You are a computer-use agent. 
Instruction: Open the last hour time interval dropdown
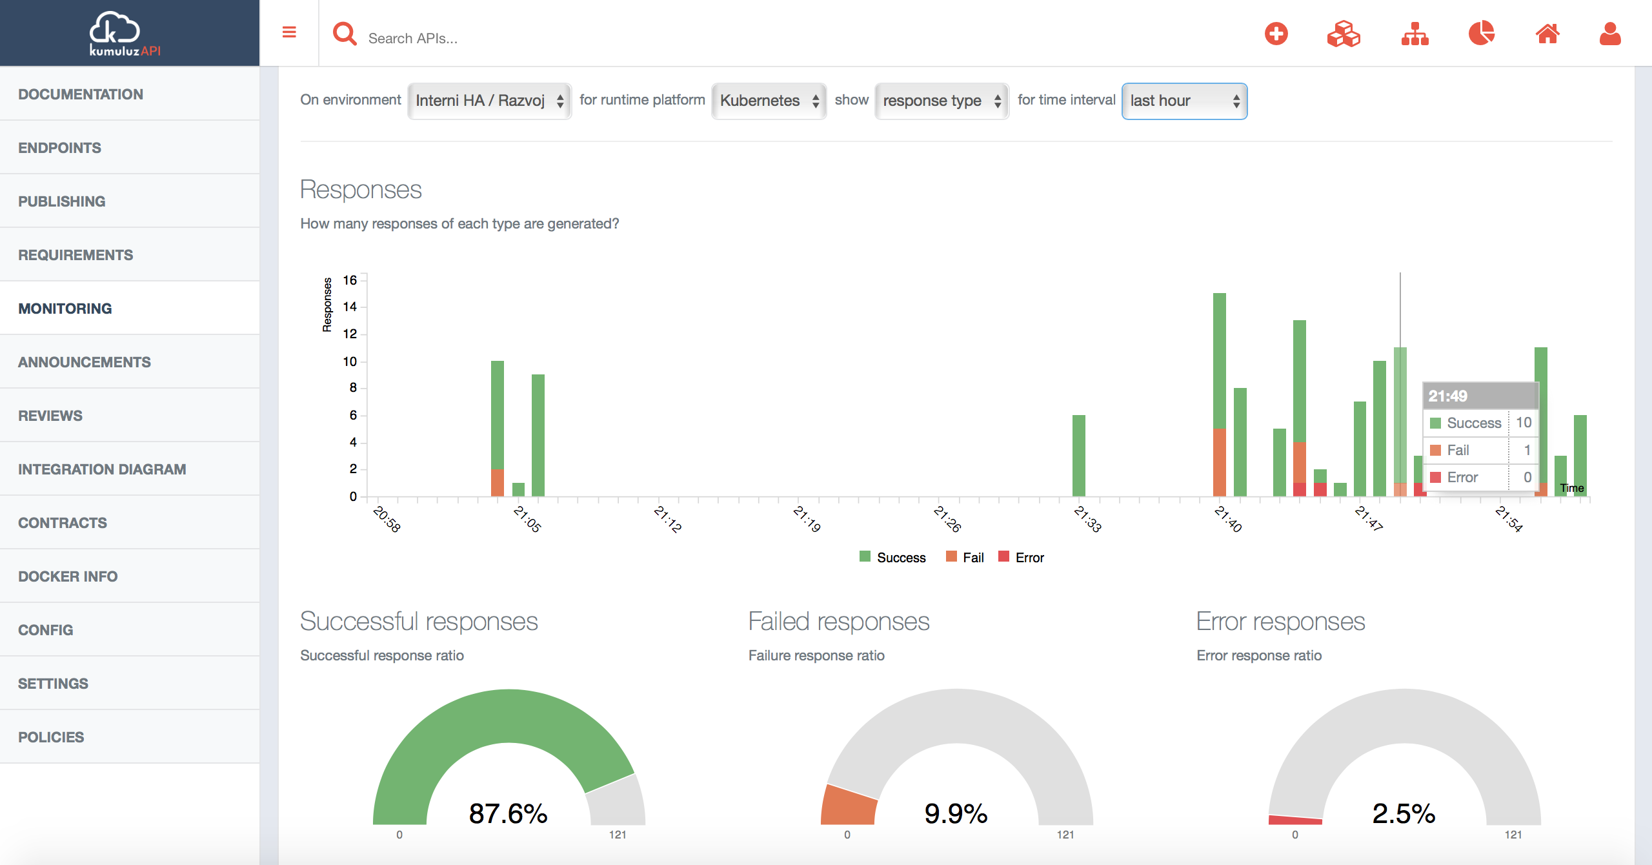point(1184,101)
